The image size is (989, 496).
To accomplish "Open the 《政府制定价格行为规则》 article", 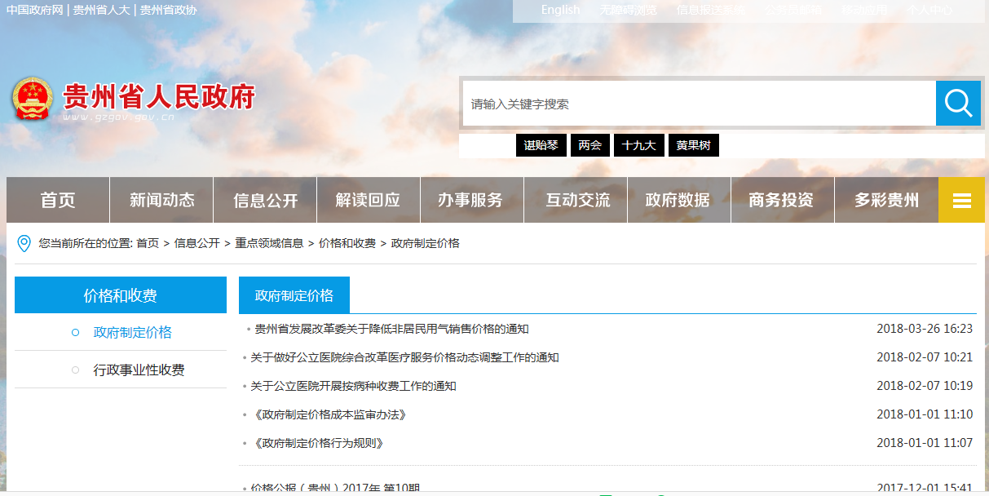I will 319,443.
